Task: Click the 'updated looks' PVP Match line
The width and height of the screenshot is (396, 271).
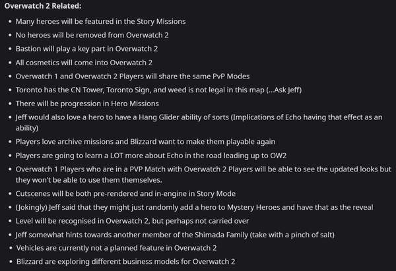Action: tap(203, 174)
